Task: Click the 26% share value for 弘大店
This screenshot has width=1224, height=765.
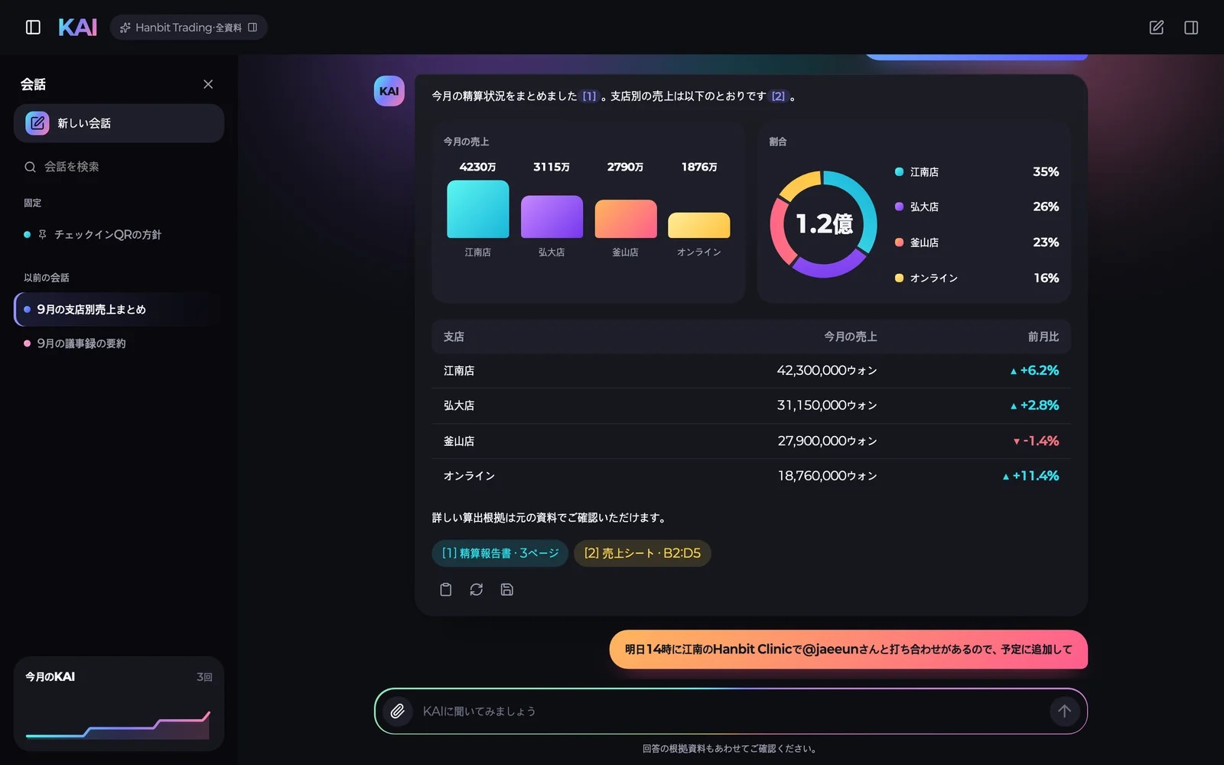Action: tap(1046, 207)
